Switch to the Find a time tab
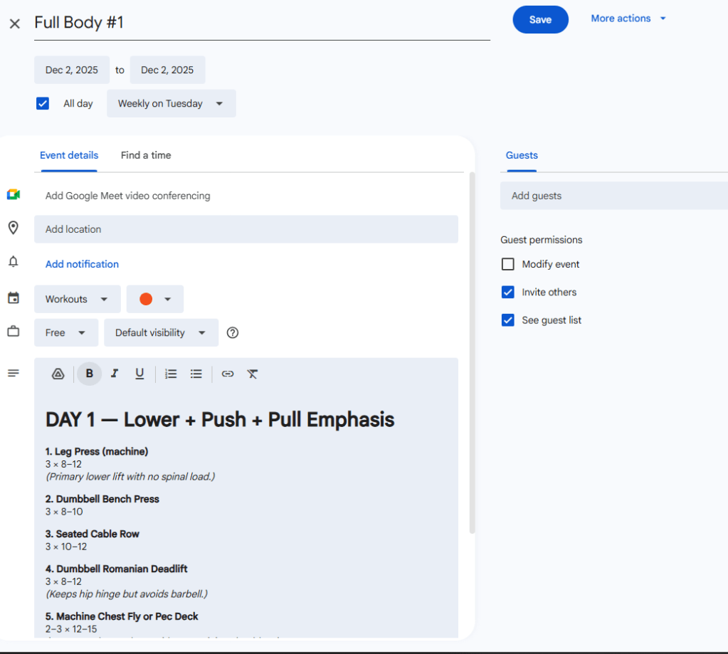The image size is (728, 654). (x=146, y=155)
